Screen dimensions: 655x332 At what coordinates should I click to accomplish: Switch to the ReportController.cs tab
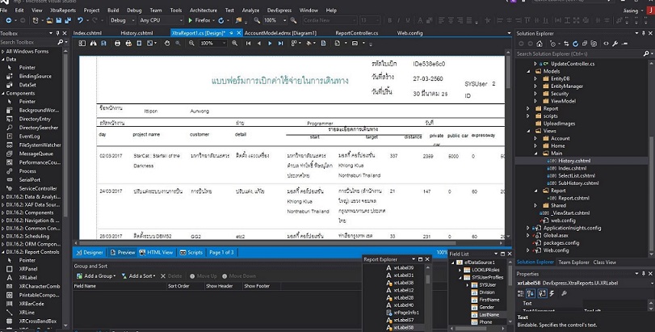[356, 32]
